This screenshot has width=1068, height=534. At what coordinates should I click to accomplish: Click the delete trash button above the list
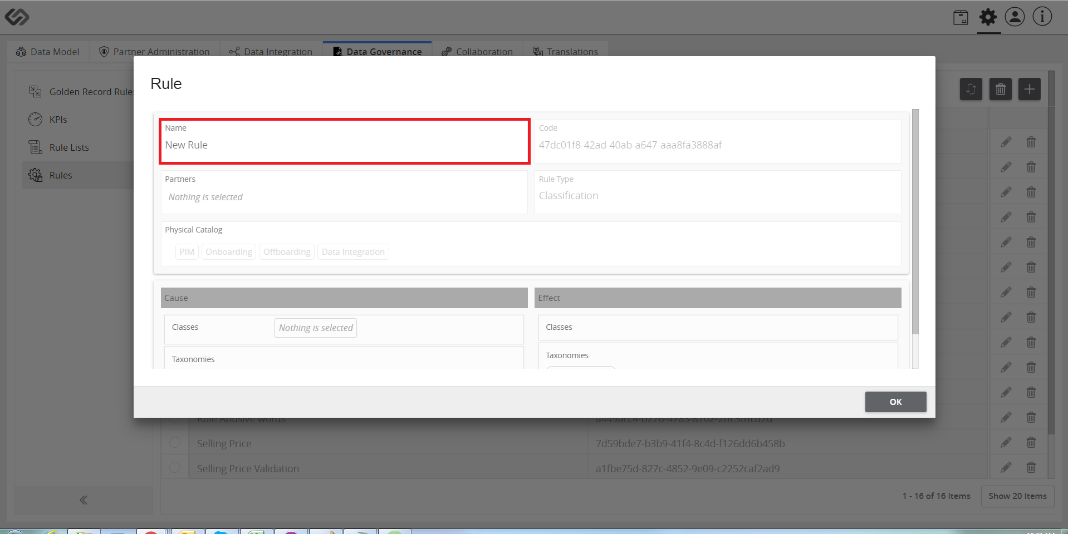[1000, 89]
